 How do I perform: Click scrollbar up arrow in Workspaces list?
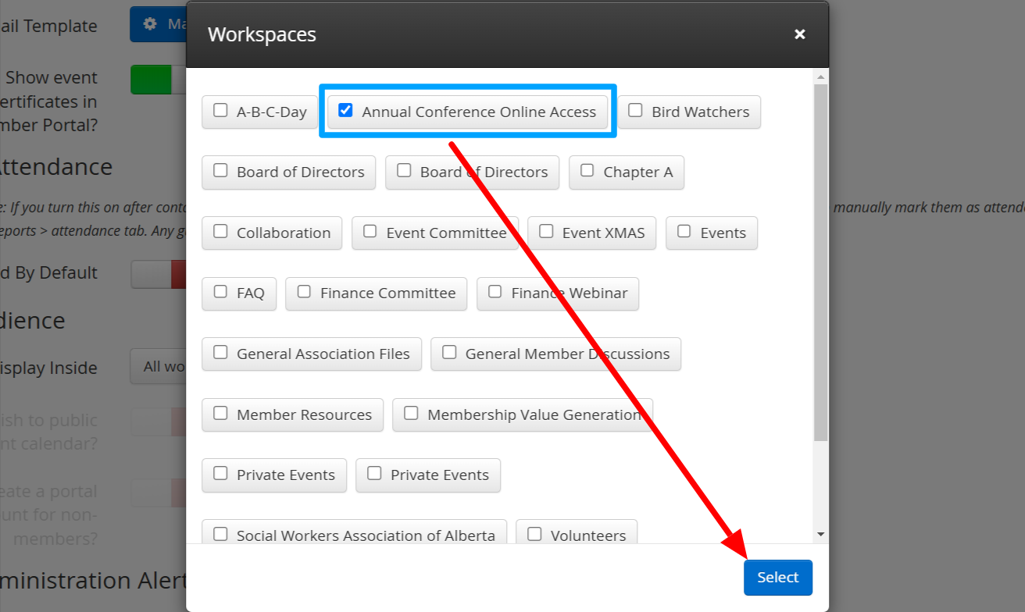[x=820, y=76]
